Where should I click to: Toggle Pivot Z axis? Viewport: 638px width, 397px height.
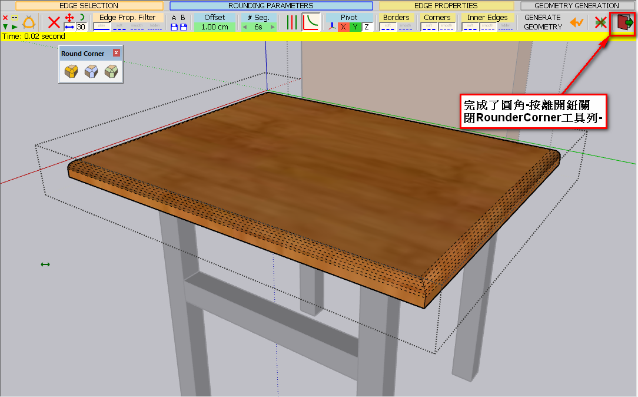click(367, 27)
